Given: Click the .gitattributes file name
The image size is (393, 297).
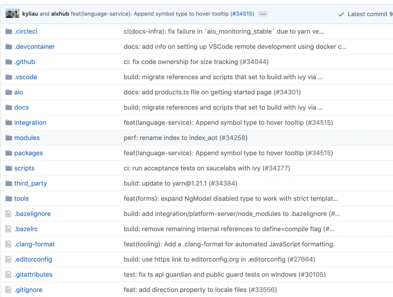Looking at the screenshot, I should pyautogui.click(x=33, y=275).
